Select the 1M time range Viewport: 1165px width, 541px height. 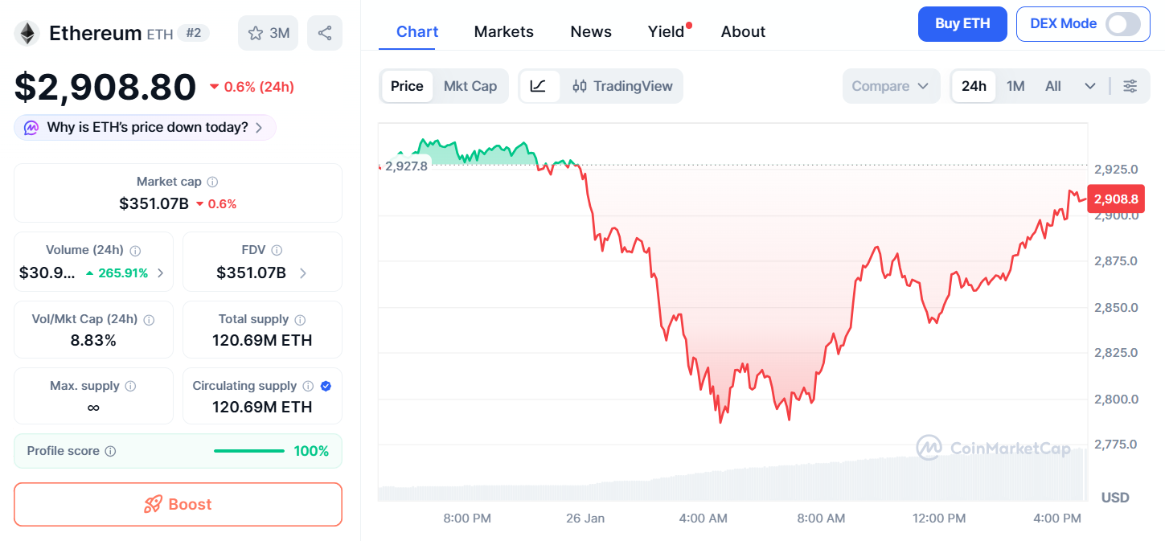[1015, 86]
